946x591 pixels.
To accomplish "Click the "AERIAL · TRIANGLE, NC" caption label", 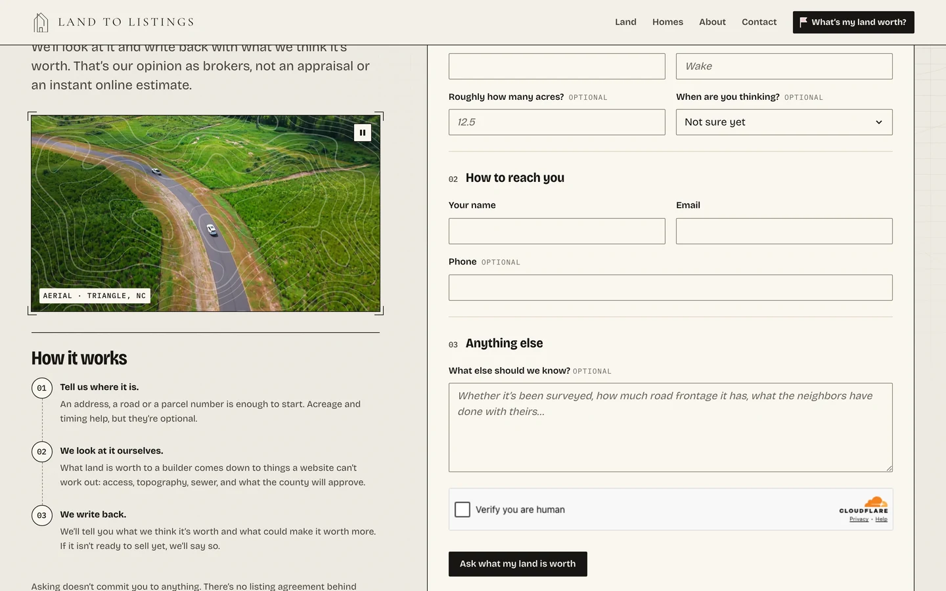I will click(x=95, y=295).
